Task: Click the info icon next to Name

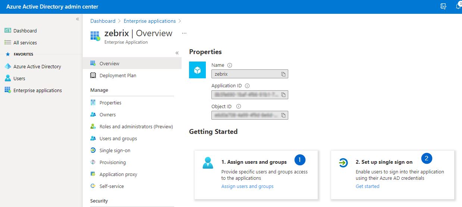Action: (x=230, y=65)
